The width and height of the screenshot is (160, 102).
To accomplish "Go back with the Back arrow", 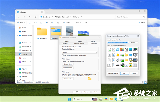I will [18, 17].
